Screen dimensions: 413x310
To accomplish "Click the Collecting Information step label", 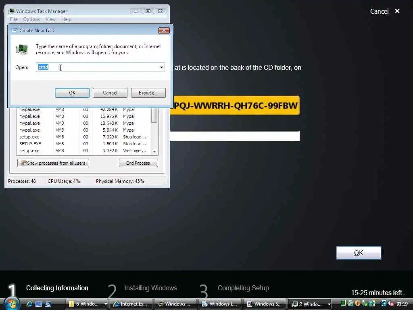I will 57,288.
